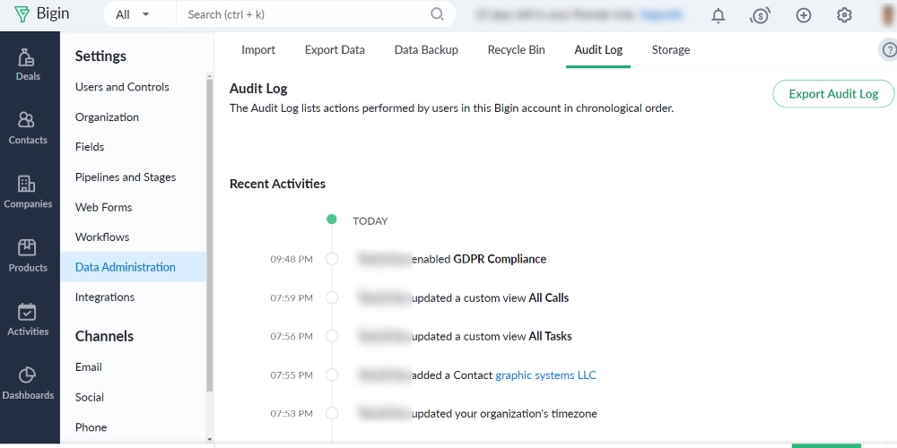Expand the All search filter dropdown

point(134,14)
